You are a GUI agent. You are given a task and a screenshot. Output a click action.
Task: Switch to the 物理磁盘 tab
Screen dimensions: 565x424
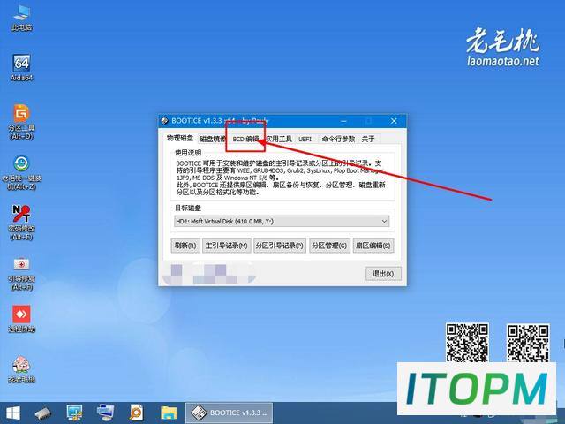click(180, 138)
